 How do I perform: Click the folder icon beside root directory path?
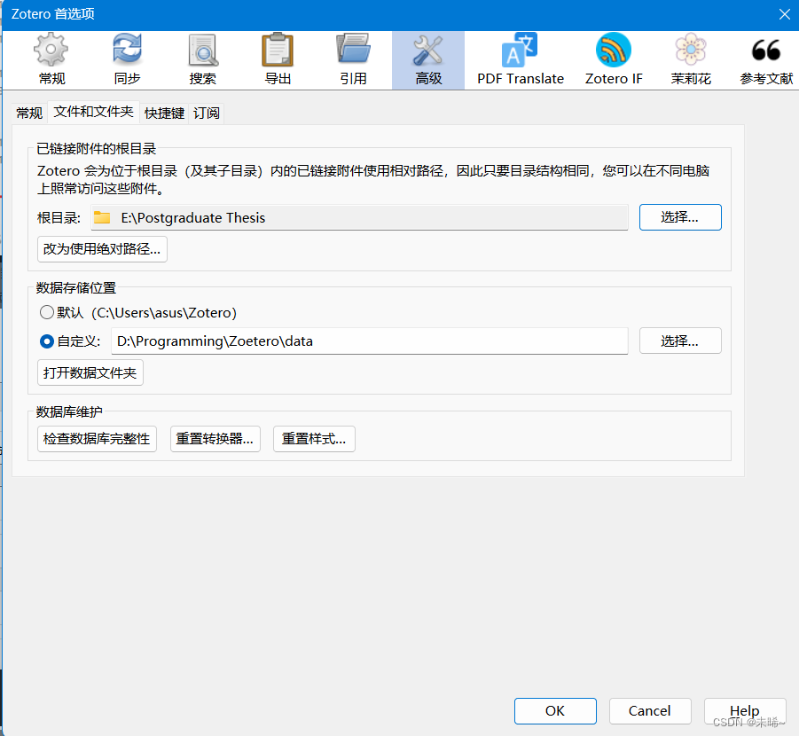(x=102, y=217)
